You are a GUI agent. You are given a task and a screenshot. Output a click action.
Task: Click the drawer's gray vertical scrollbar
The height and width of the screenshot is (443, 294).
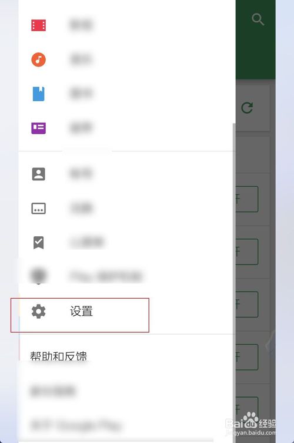click(234, 283)
